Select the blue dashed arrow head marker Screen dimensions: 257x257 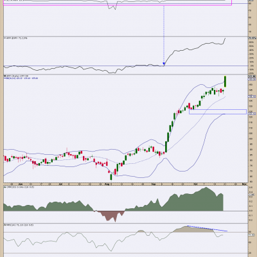[x=164, y=64]
